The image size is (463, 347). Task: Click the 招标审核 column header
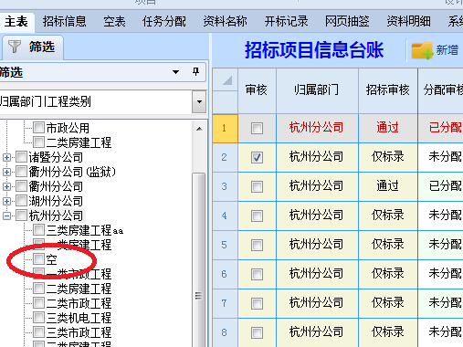[388, 90]
